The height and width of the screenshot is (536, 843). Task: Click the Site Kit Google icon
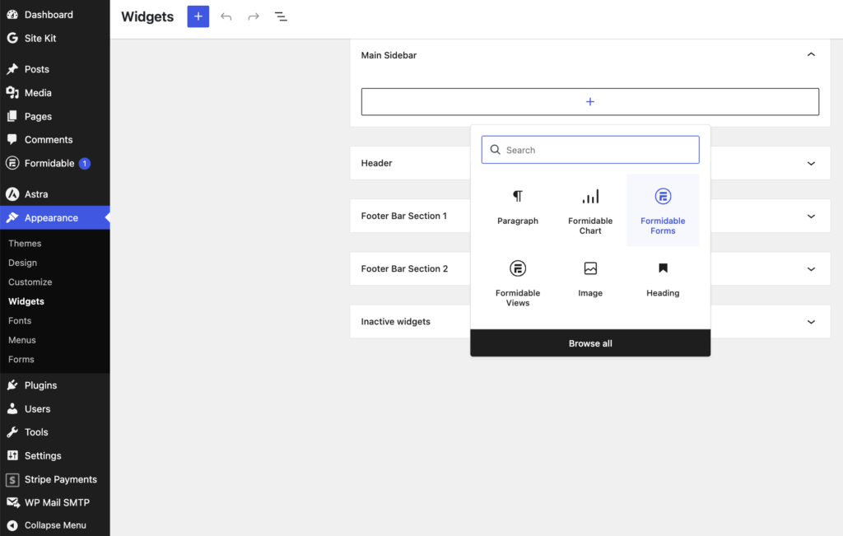[x=12, y=38]
